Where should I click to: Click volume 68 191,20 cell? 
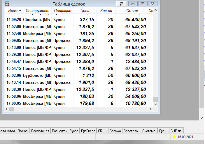point(136,40)
